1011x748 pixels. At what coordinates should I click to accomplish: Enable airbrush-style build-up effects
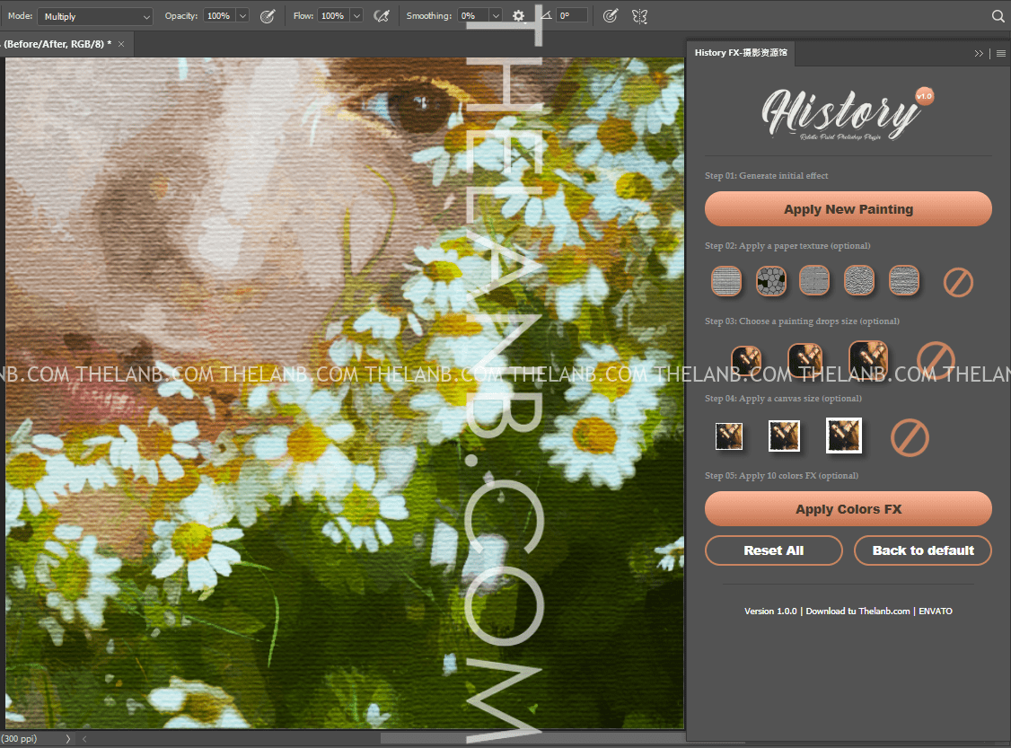coord(382,16)
